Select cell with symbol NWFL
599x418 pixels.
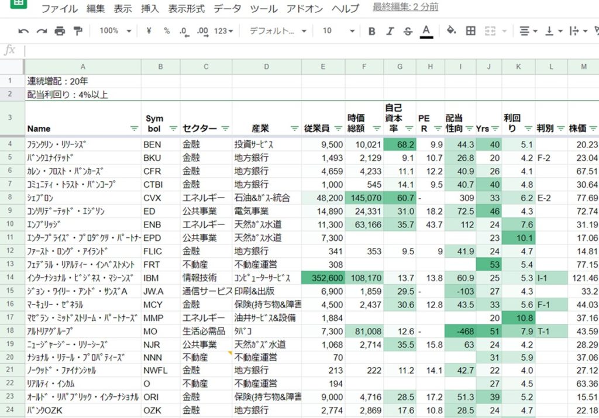[160, 371]
